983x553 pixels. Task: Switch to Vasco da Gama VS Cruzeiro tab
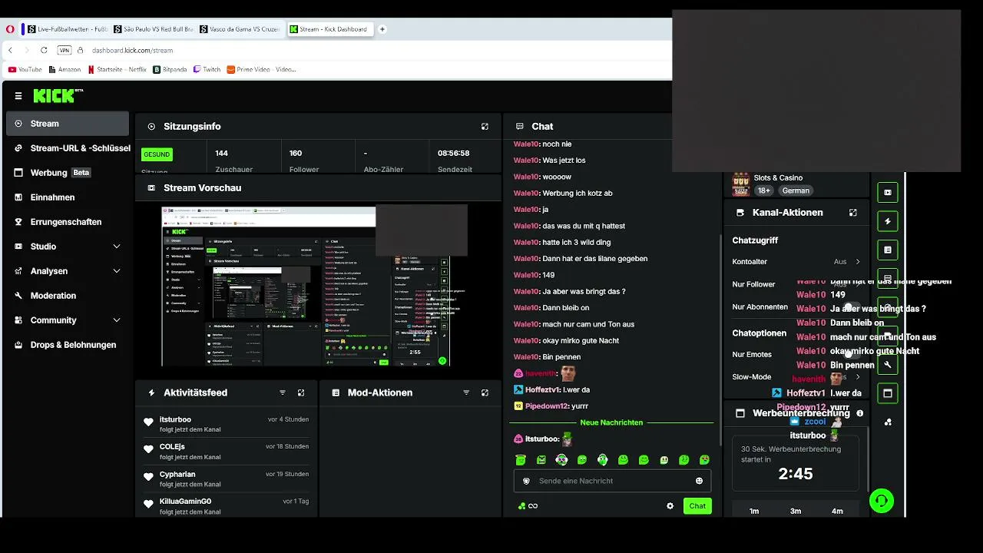pos(238,29)
